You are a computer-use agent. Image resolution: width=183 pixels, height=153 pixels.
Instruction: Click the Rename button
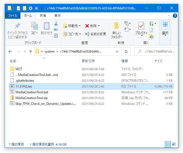[x=95, y=34]
